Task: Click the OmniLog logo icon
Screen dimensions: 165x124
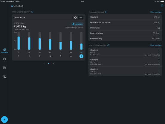Action: point(12,6)
